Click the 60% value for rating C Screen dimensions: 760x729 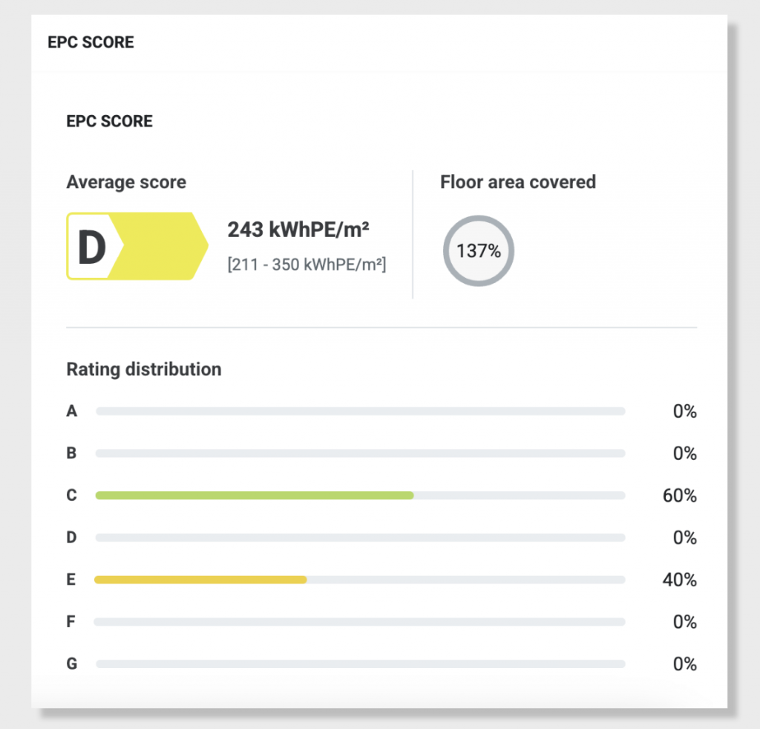point(680,496)
